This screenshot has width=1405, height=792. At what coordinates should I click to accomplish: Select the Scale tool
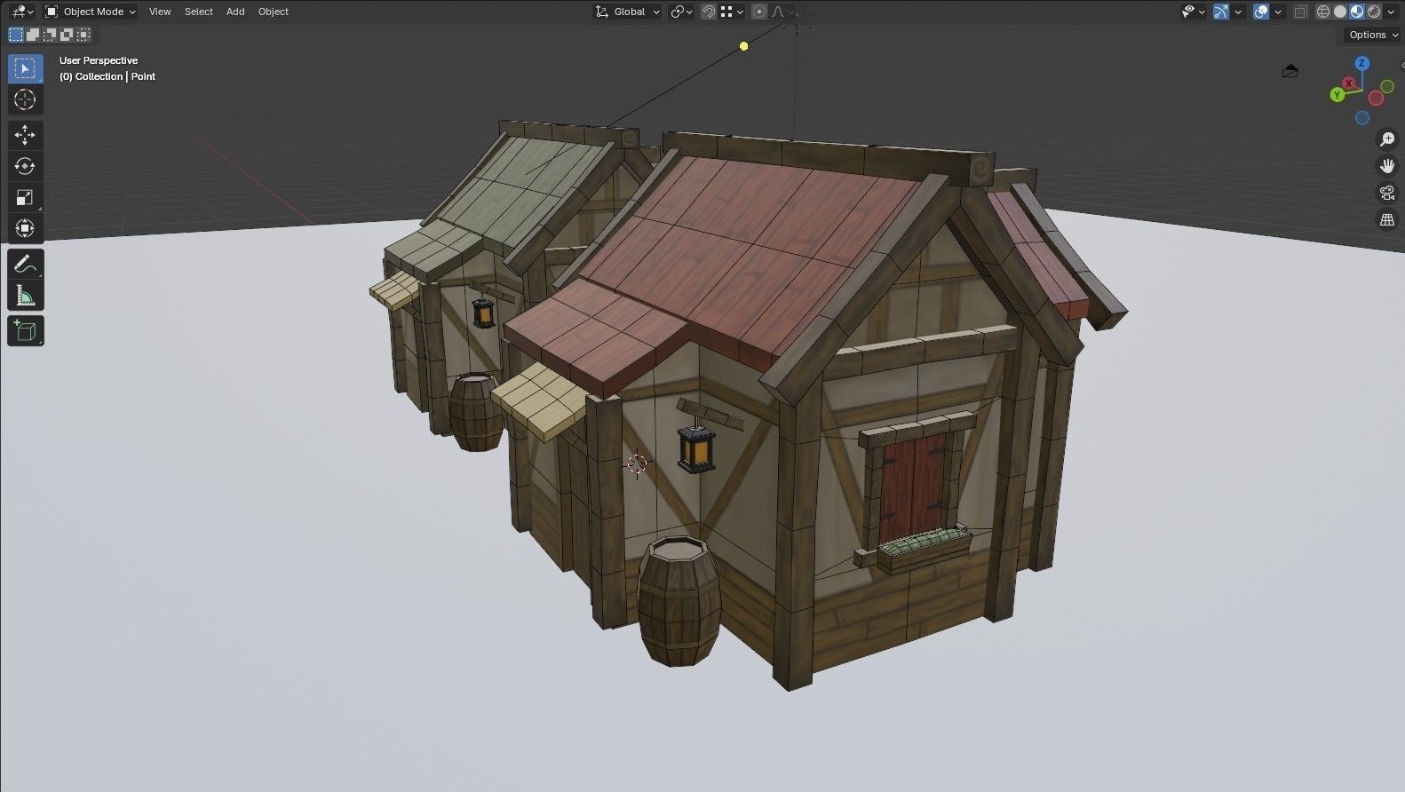point(25,197)
